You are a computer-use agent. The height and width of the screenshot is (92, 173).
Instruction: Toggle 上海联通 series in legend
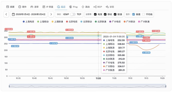57,22
